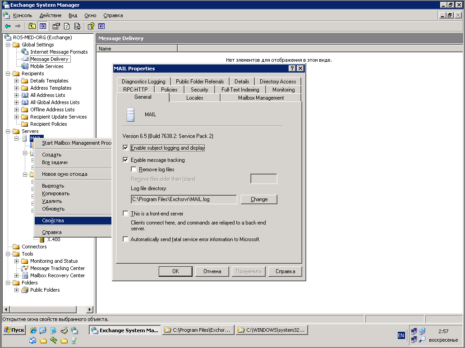Click the Справка button in the dialog

point(285,271)
